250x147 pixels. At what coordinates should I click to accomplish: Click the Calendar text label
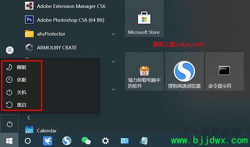pyautogui.click(x=47, y=131)
